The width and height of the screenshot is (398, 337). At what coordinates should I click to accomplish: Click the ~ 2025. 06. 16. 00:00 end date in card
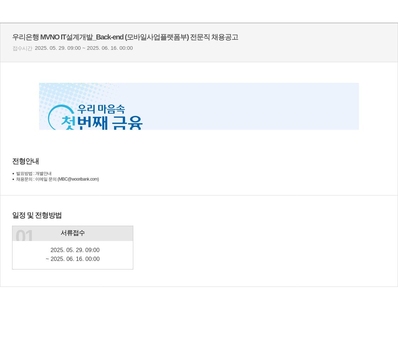coord(72,259)
